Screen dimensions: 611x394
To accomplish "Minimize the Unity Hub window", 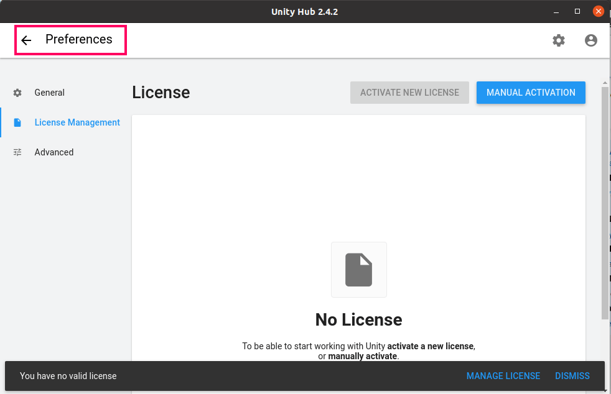I will coord(556,12).
